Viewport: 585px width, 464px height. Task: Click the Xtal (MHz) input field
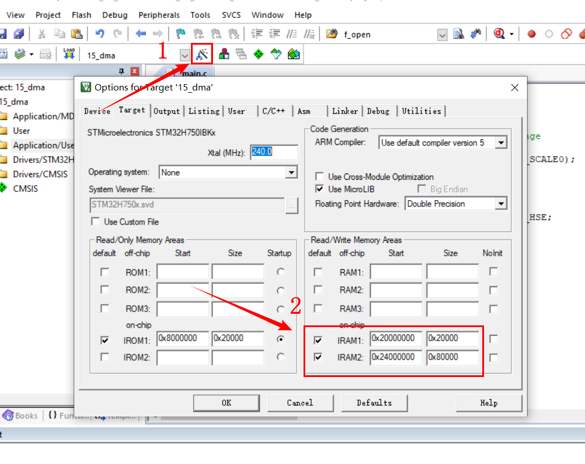point(274,153)
